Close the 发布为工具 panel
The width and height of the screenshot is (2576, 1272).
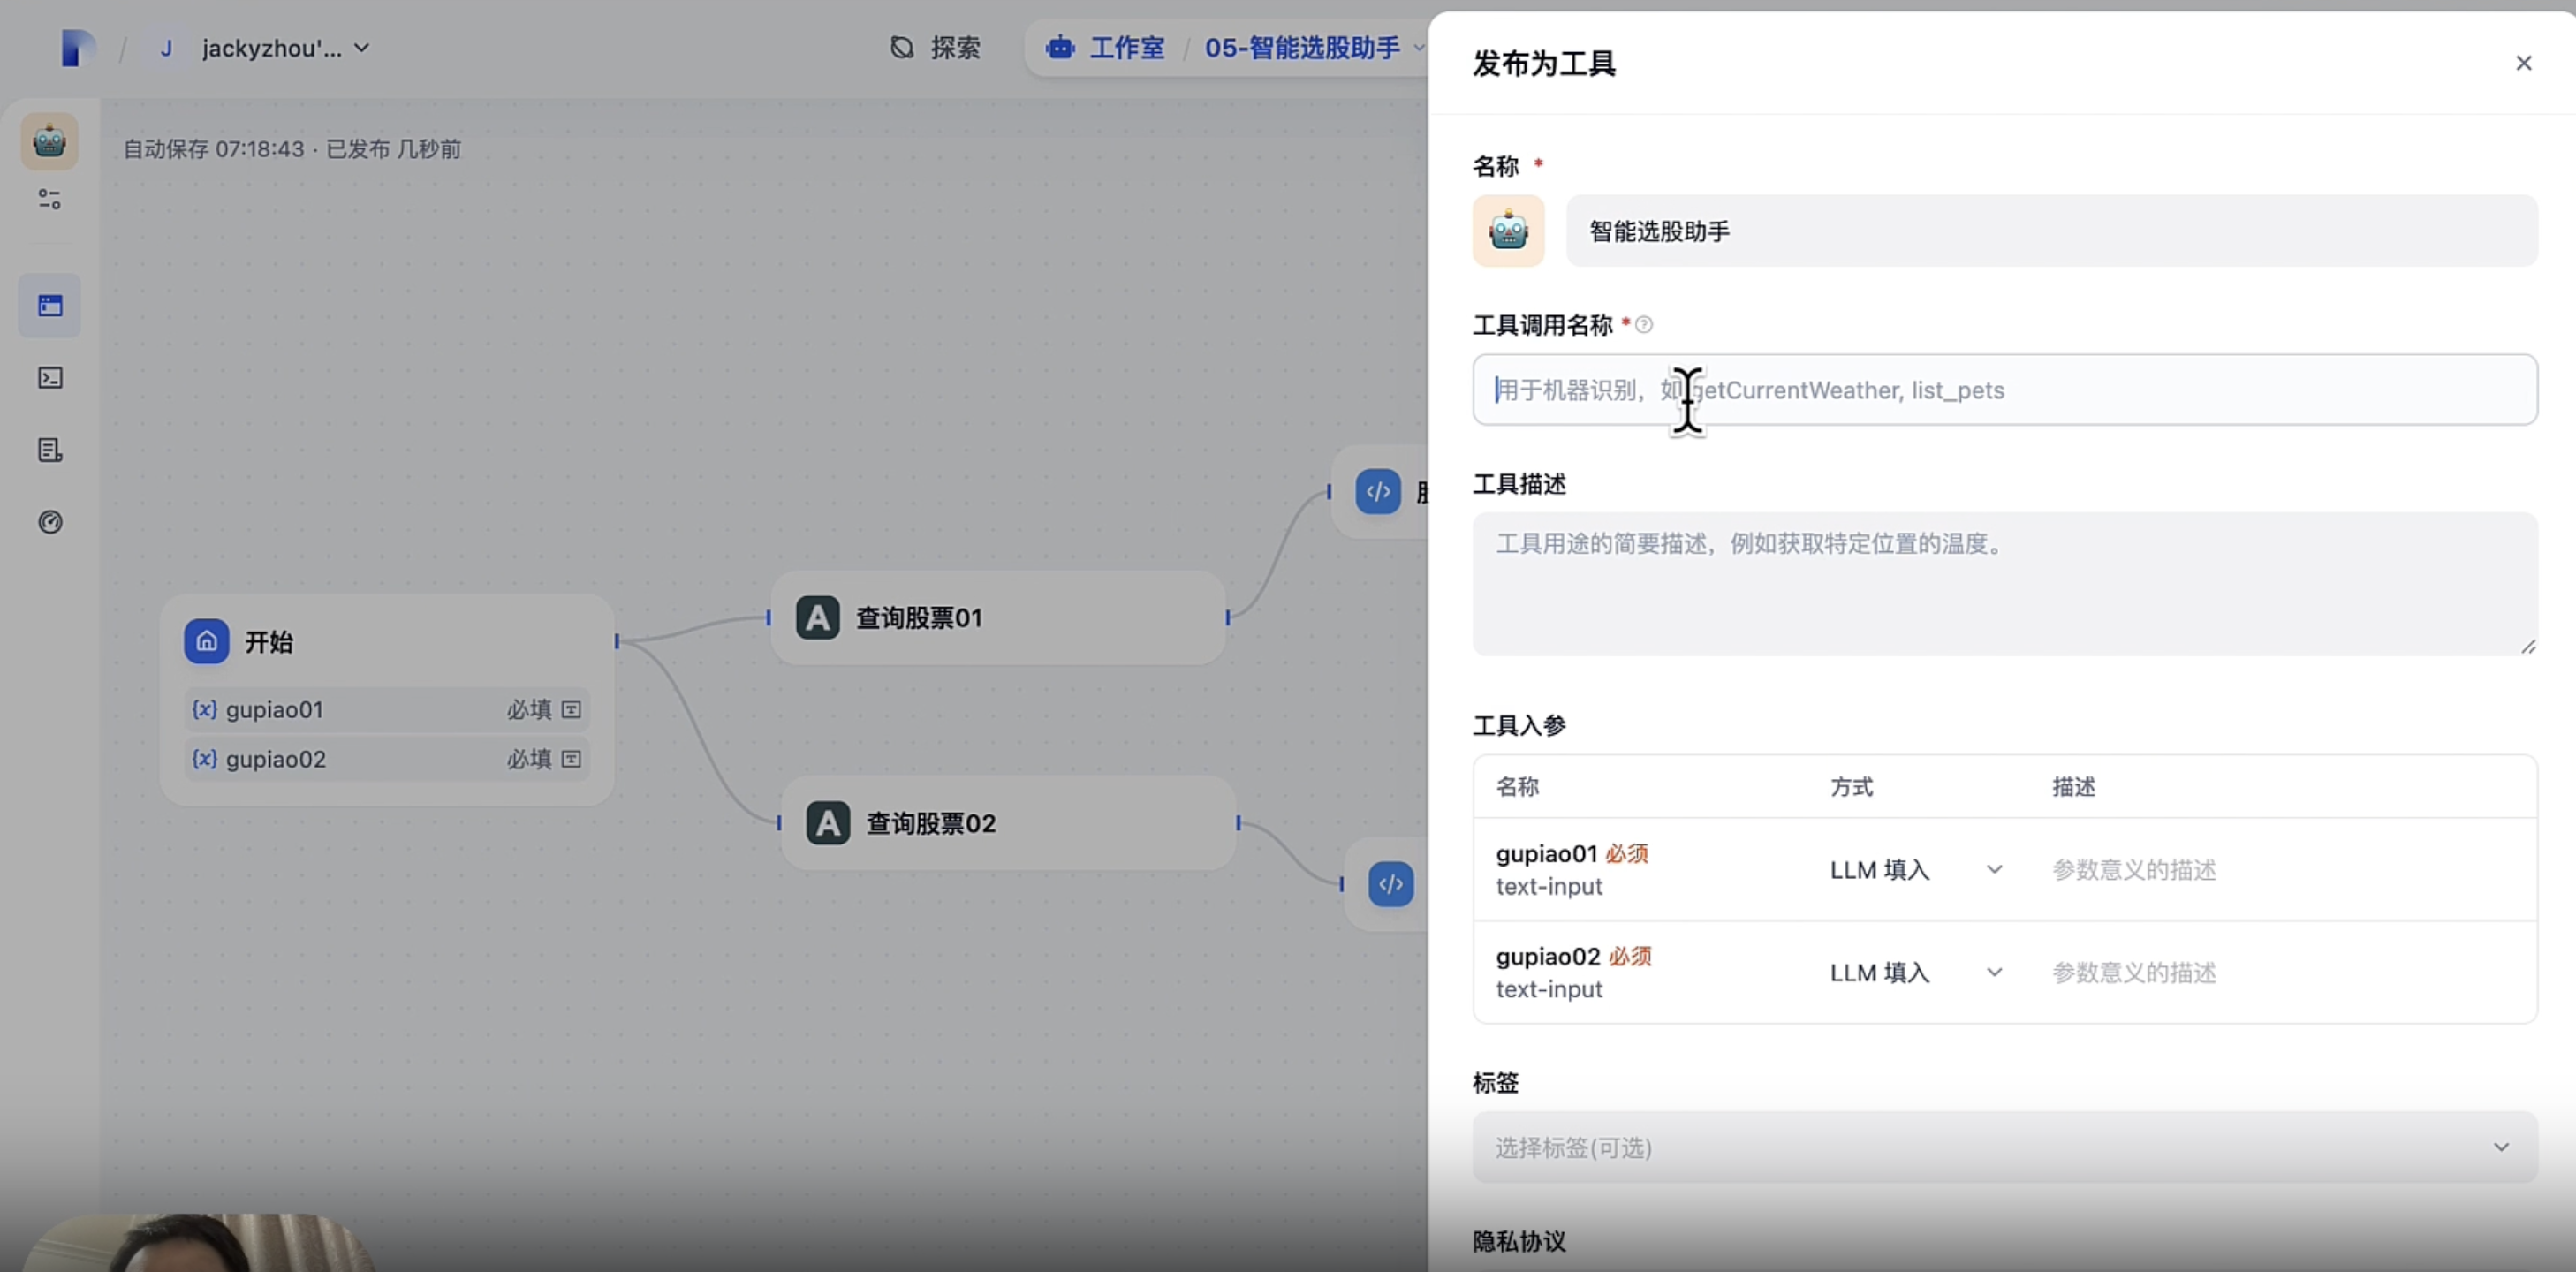[x=2523, y=63]
